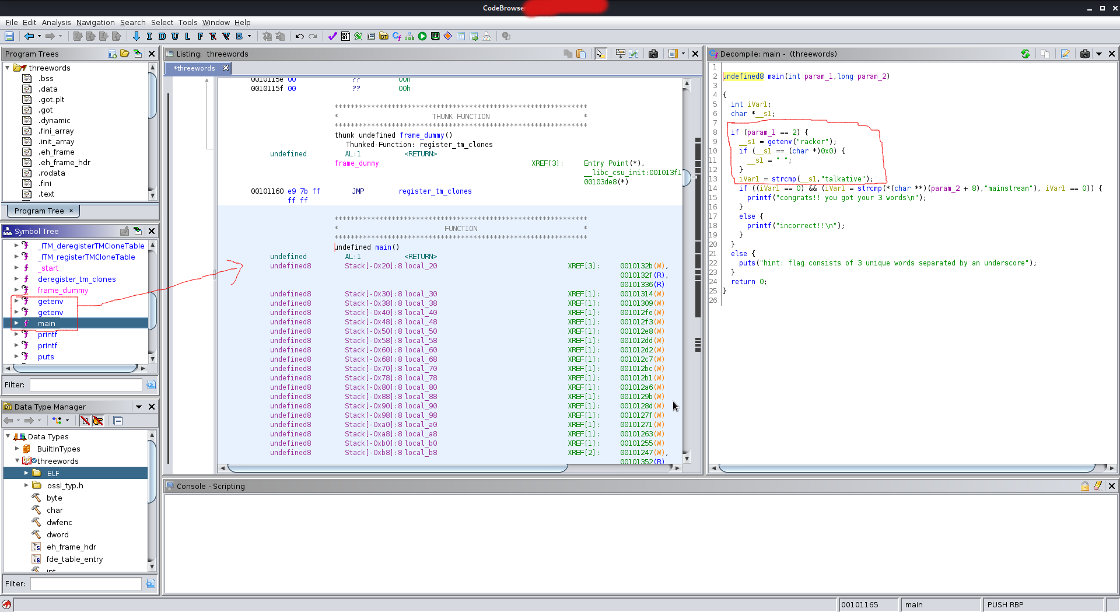1120x612 pixels.
Task: Click the Symbol Tree filter options button
Action: 151,384
